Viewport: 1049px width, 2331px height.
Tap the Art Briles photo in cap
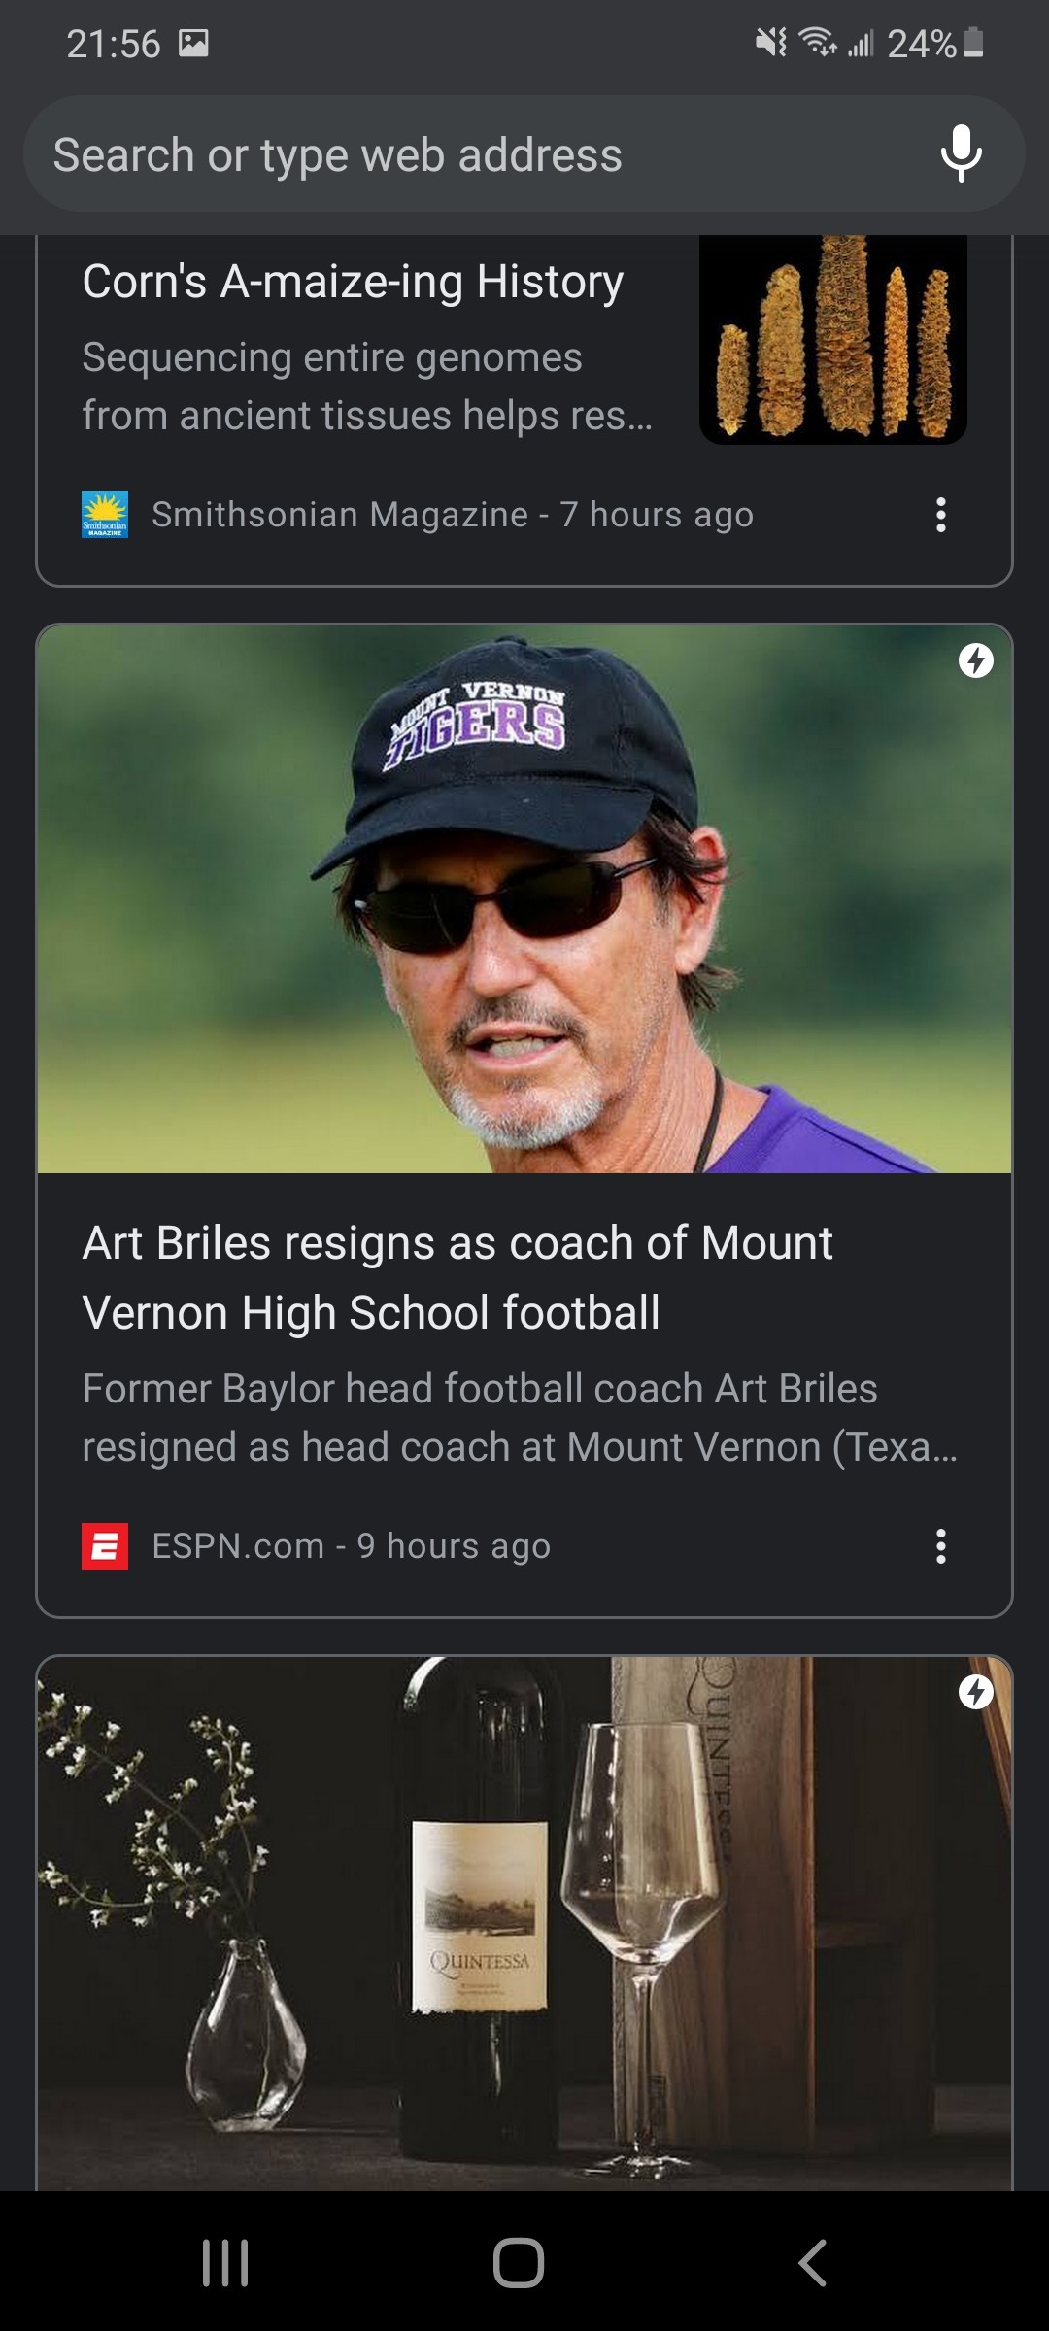coord(524,898)
